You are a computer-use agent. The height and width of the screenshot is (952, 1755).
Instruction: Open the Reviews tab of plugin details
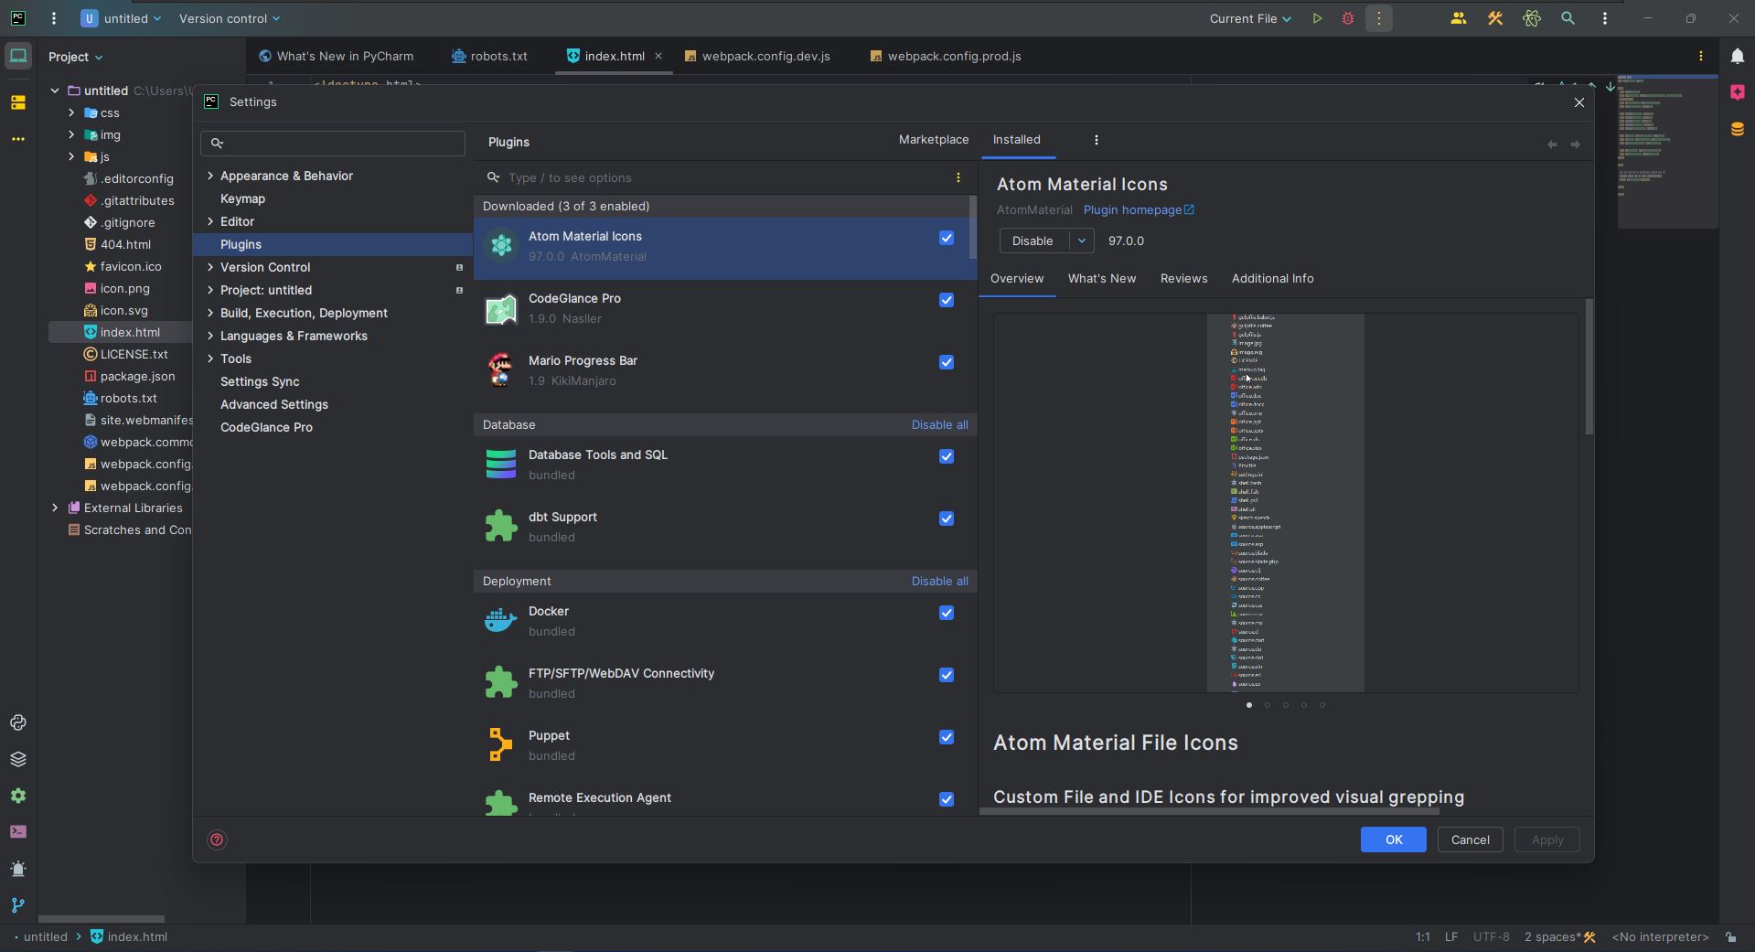point(1183,279)
